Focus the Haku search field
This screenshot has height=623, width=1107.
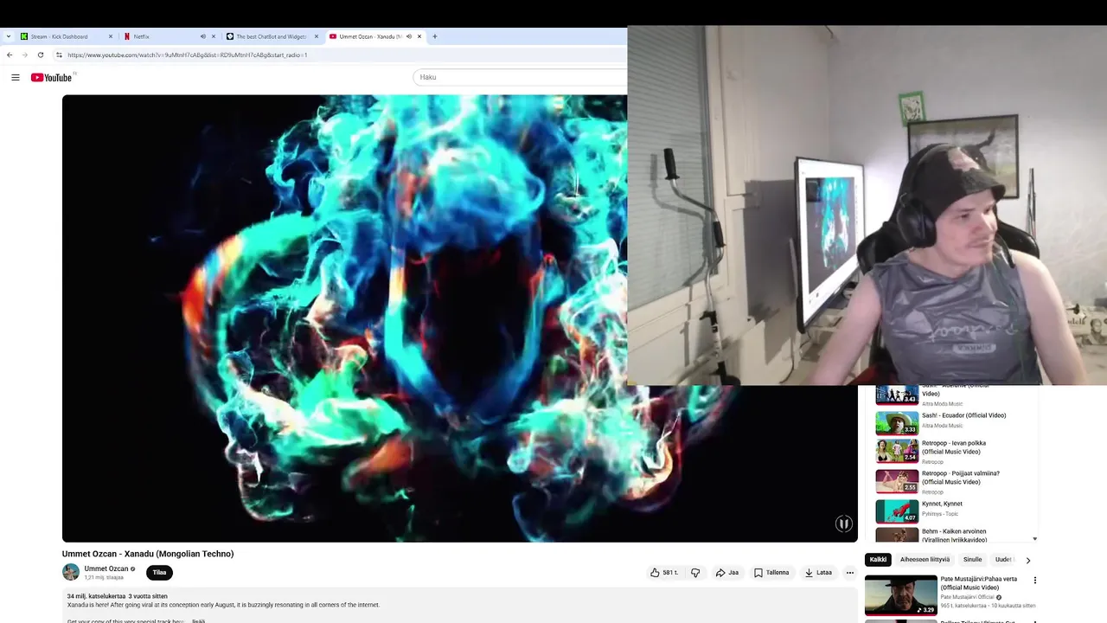click(521, 77)
